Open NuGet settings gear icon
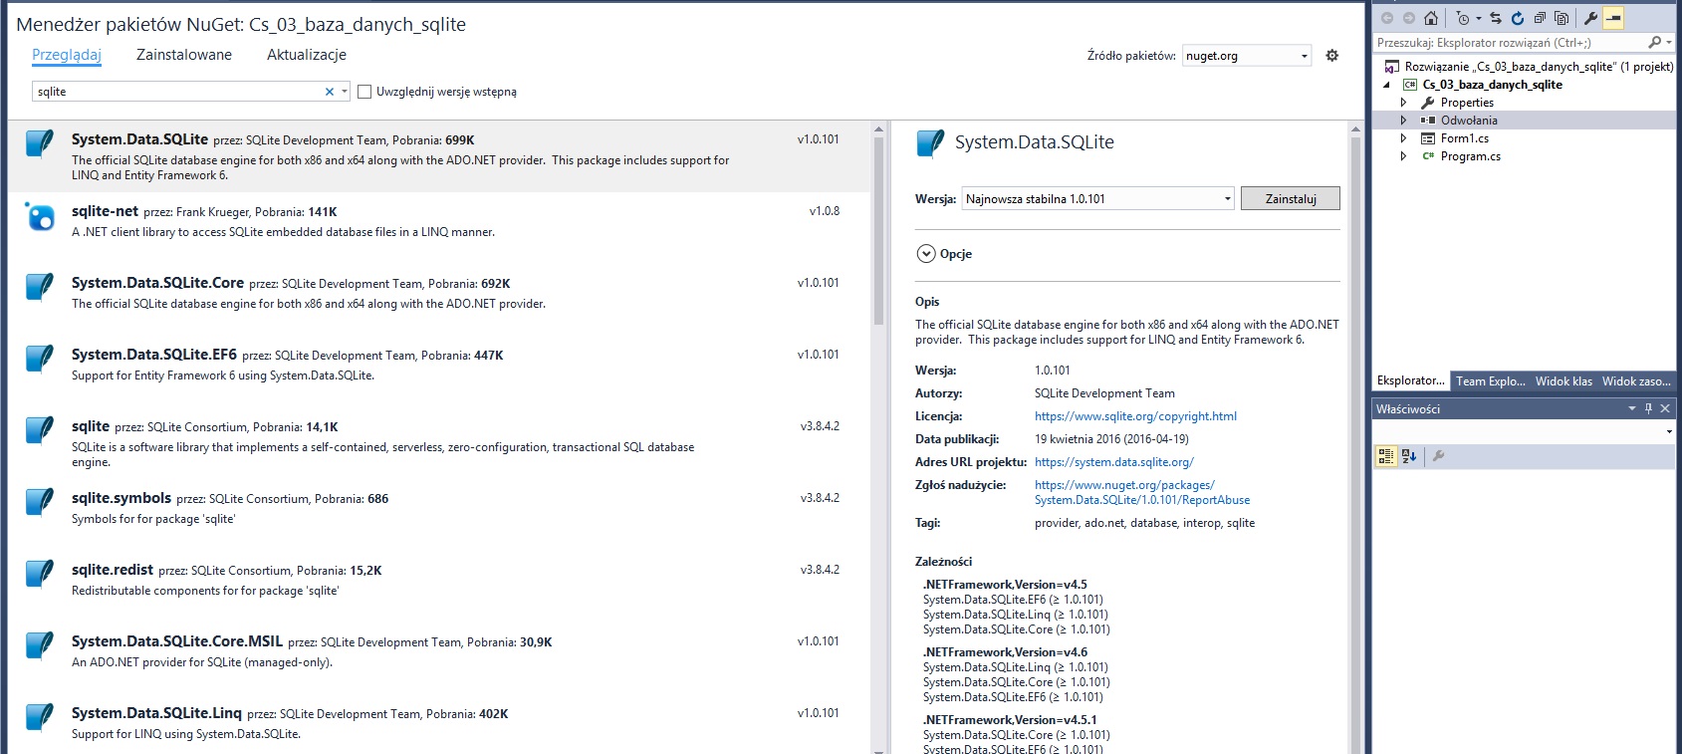1682x754 pixels. (1332, 56)
